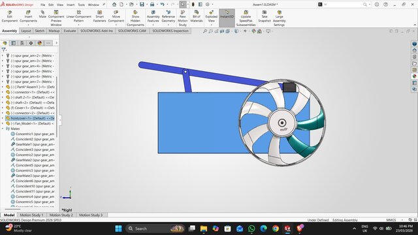The height and width of the screenshot is (235, 418).
Task: Choose Linear Component Pattern tool
Action: click(78, 16)
